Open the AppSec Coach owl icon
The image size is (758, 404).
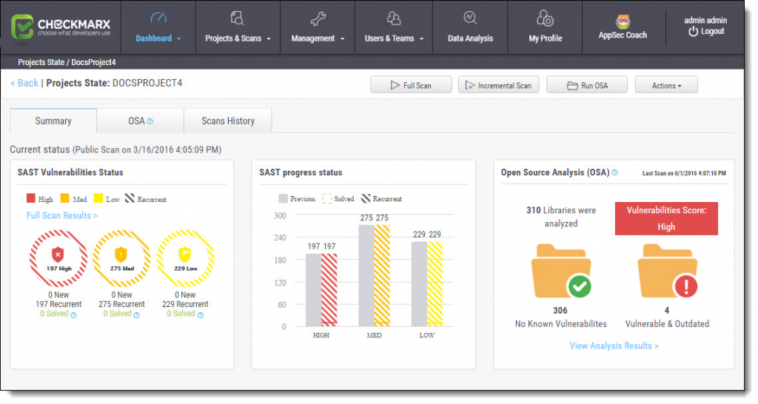point(623,21)
